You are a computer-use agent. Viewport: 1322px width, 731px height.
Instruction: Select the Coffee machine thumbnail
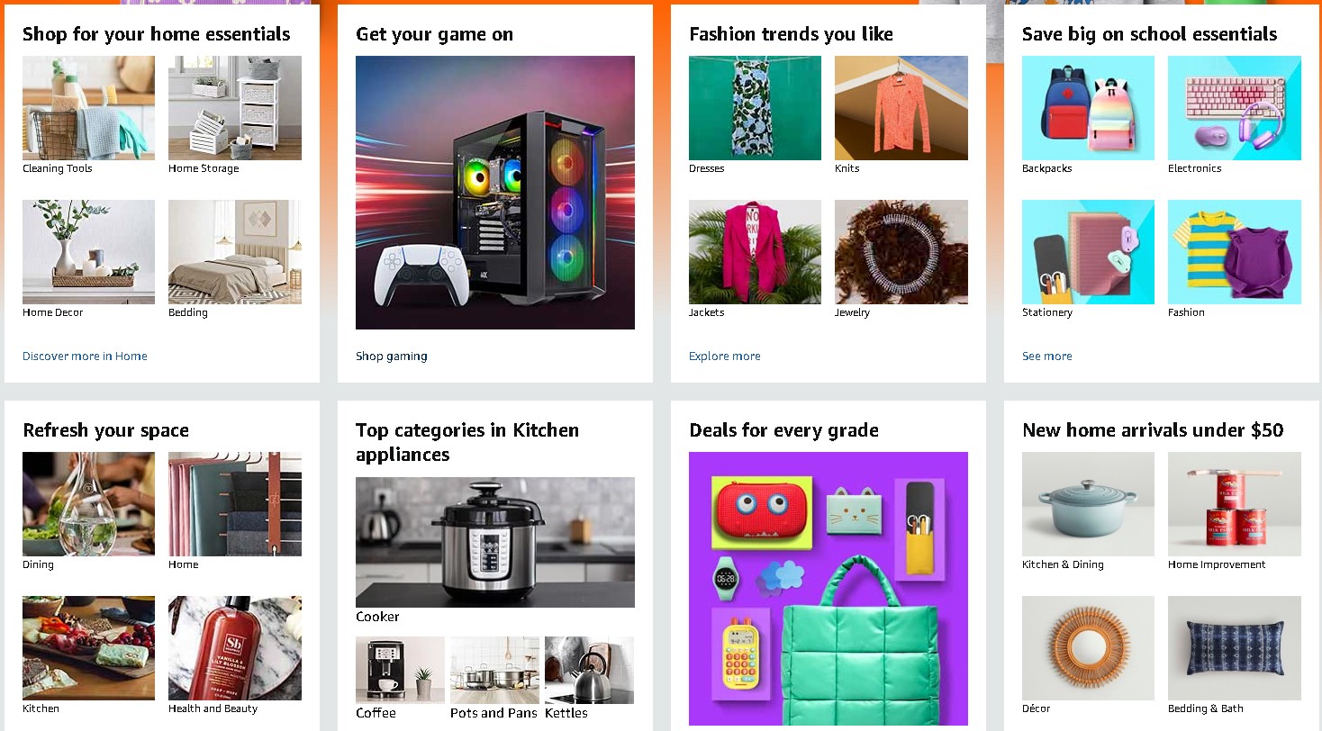(x=400, y=670)
